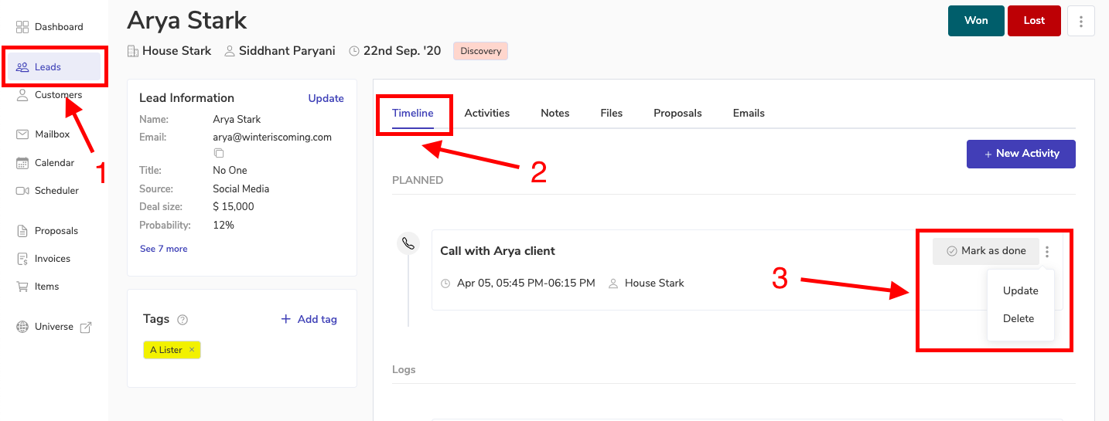Image resolution: width=1109 pixels, height=421 pixels.
Task: Remove the A Lister tag
Action: pos(192,350)
